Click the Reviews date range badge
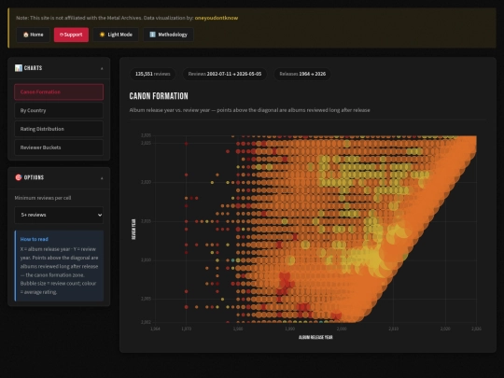 point(225,74)
